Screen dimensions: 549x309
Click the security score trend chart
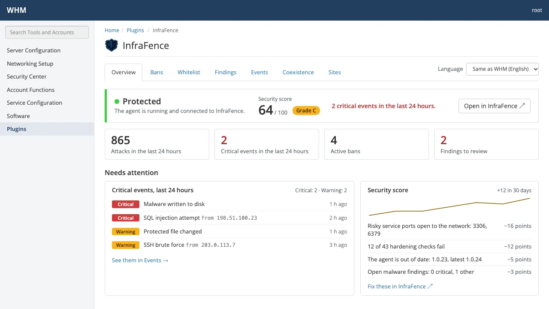pos(449,207)
